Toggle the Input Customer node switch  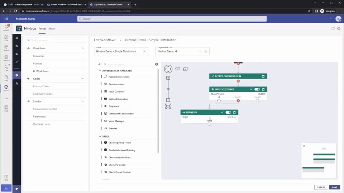257,89
